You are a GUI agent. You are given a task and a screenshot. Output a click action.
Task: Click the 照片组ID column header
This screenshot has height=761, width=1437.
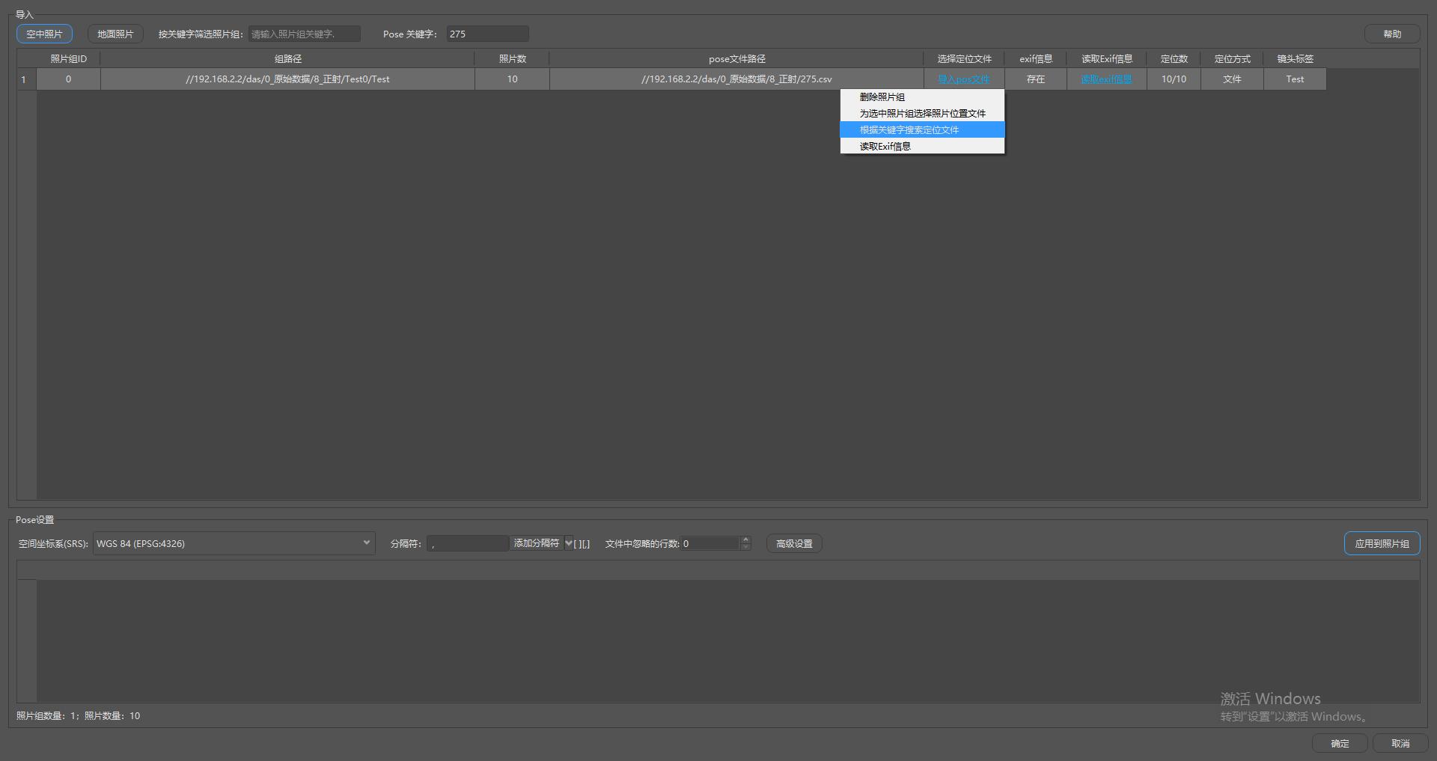[x=69, y=58]
